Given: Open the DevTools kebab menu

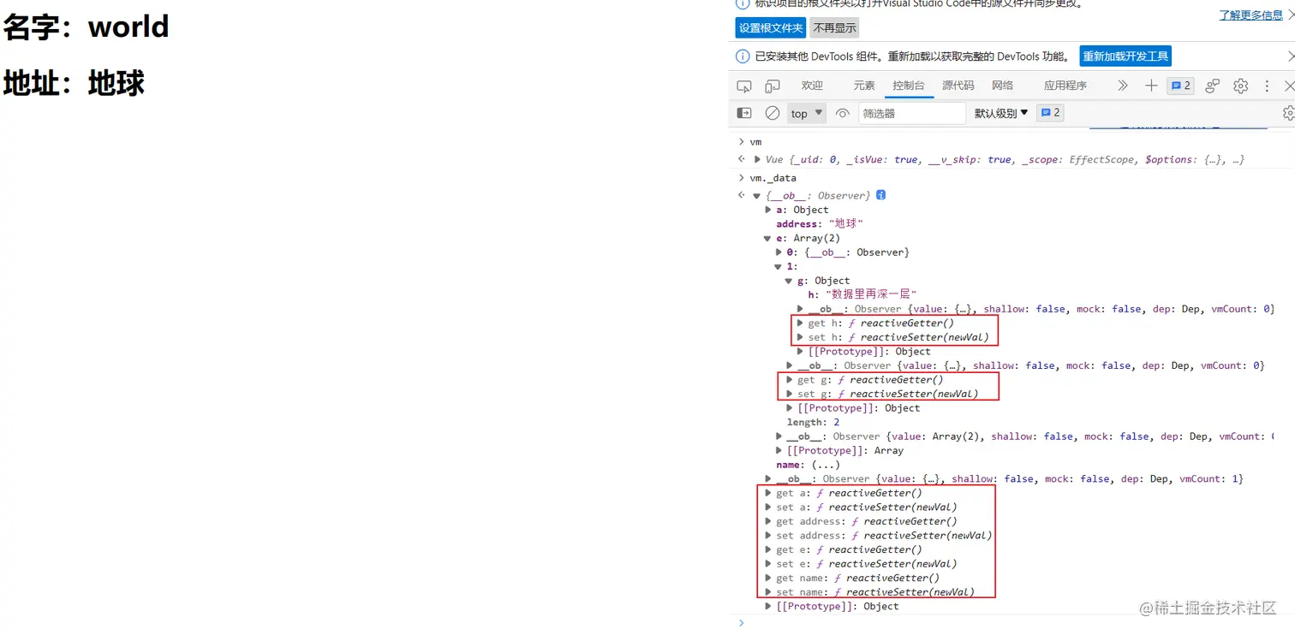Looking at the screenshot, I should point(1266,86).
